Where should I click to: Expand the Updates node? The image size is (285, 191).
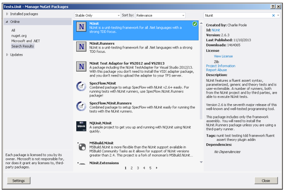point(7,54)
